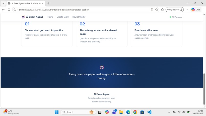Open Microsoft Teams in the taskbar
Viewport: 206px width, 116px height.
point(114,112)
